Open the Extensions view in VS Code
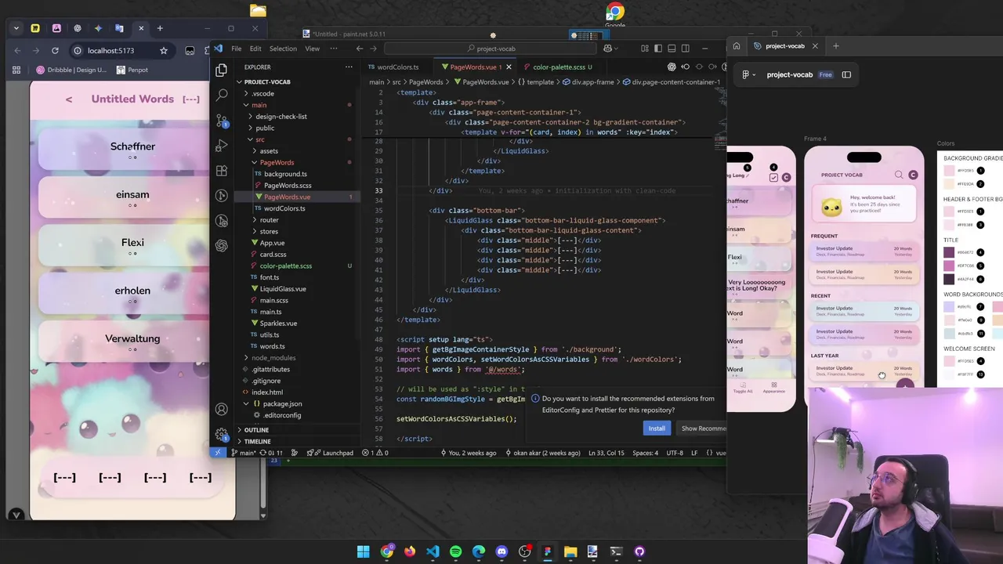The height and width of the screenshot is (564, 1003). tap(222, 171)
